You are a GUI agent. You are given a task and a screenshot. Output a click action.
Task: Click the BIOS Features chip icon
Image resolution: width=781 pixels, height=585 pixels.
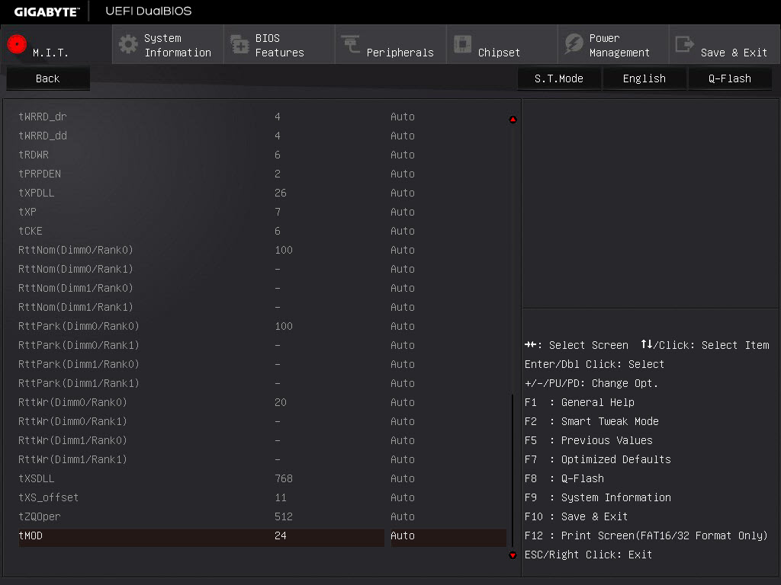coord(239,44)
